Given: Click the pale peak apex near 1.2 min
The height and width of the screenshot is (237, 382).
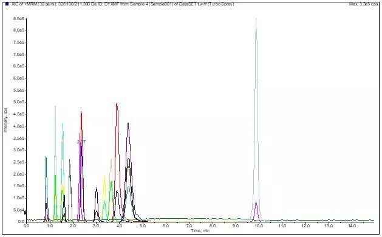Looking at the screenshot, I should (55, 106).
